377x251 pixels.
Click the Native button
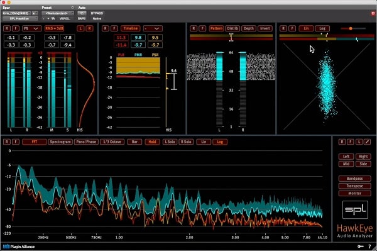[x=97, y=18]
